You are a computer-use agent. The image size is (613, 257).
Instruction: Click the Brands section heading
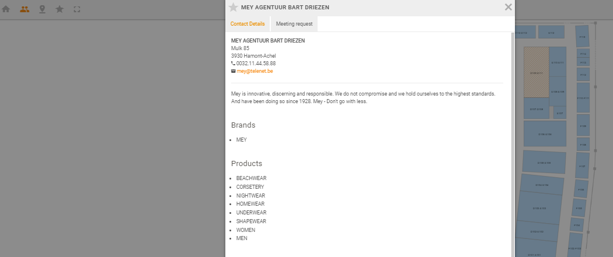click(243, 125)
